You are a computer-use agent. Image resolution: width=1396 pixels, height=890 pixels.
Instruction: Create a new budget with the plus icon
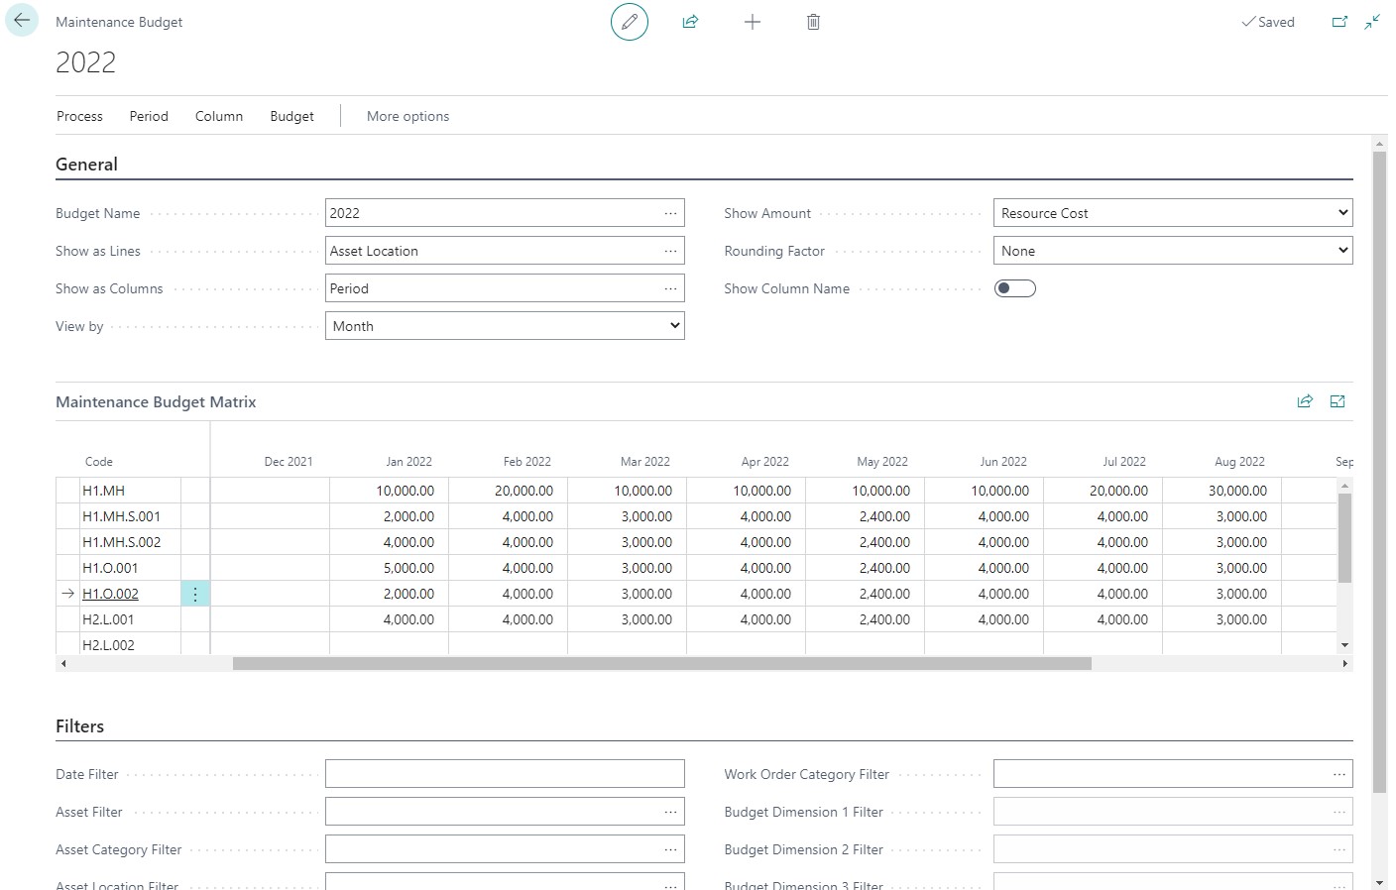point(753,22)
